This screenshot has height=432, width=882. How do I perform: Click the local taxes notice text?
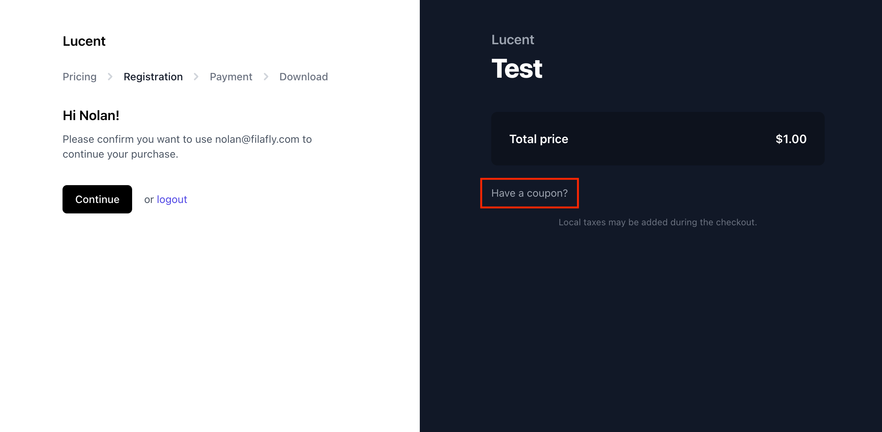coord(658,222)
